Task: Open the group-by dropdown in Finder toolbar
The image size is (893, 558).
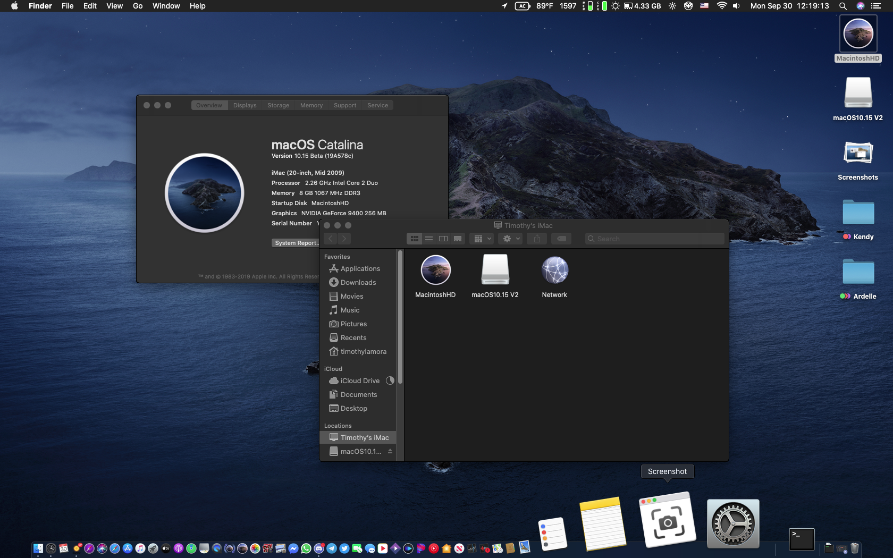Action: [482, 239]
